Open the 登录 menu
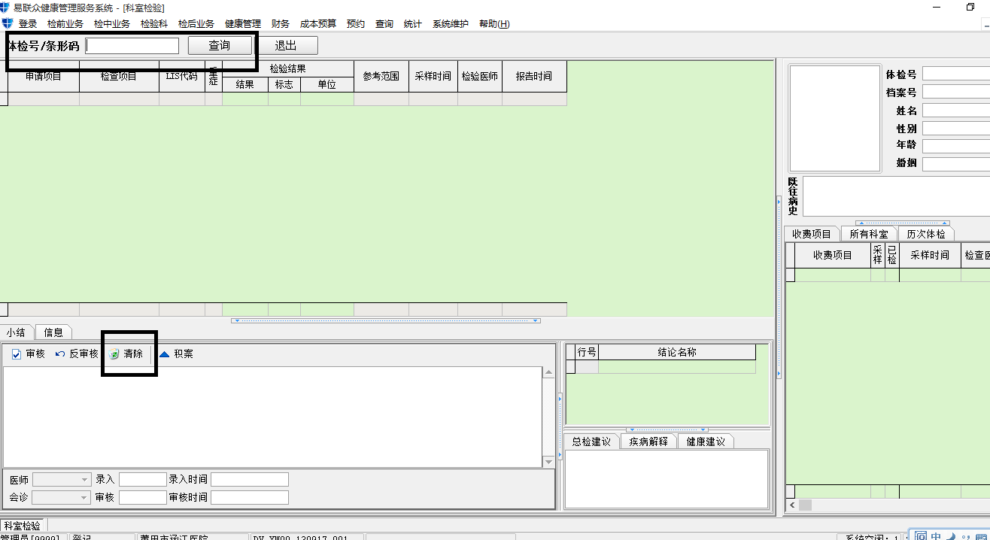This screenshot has width=990, height=540. 28,24
